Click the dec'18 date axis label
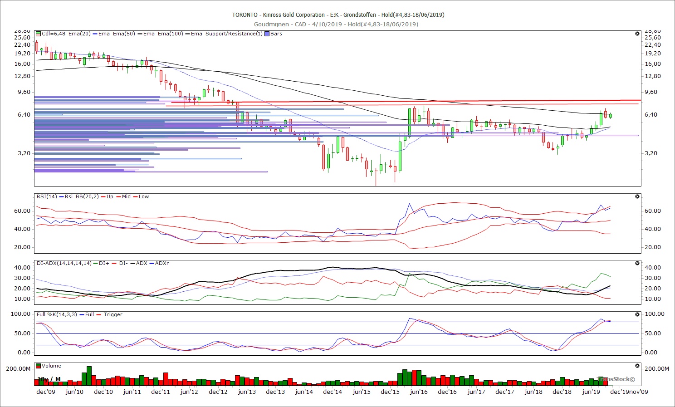This screenshot has width=675, height=407. click(x=562, y=392)
